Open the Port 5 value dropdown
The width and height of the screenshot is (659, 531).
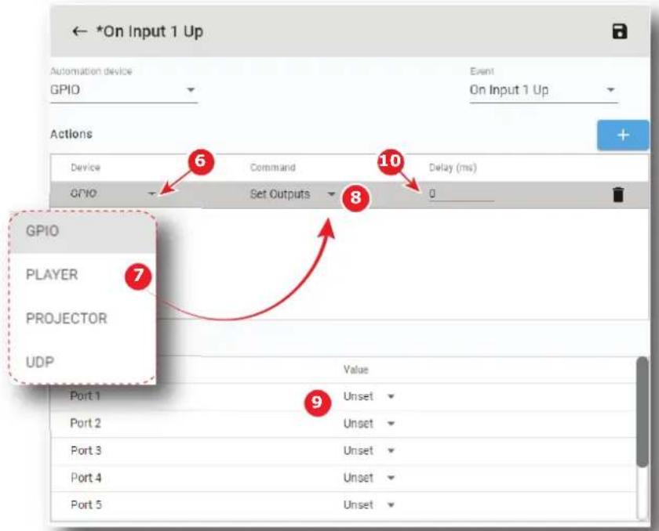369,504
